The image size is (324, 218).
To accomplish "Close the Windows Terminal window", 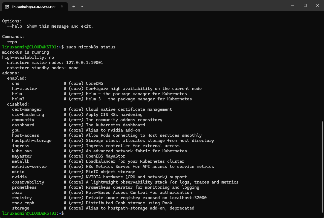I will point(317,5).
